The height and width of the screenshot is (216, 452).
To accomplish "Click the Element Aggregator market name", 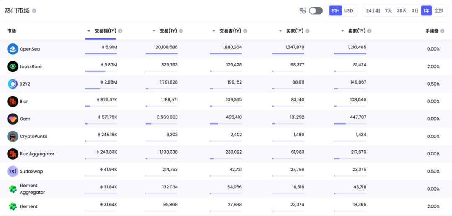I will (x=32, y=189).
